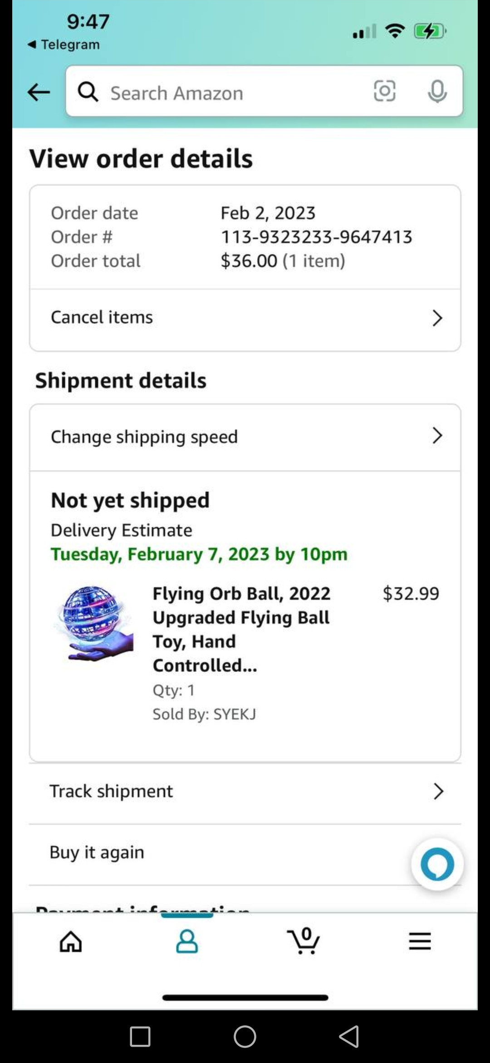
Task: Open the hamburger menu
Action: [x=420, y=941]
